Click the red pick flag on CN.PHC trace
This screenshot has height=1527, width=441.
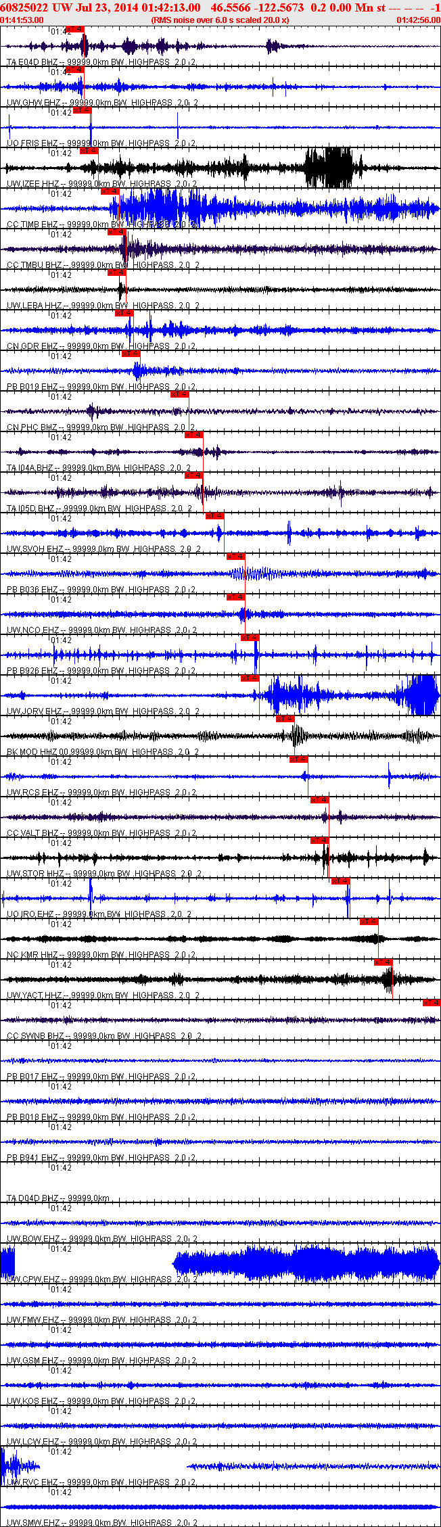[x=179, y=394]
